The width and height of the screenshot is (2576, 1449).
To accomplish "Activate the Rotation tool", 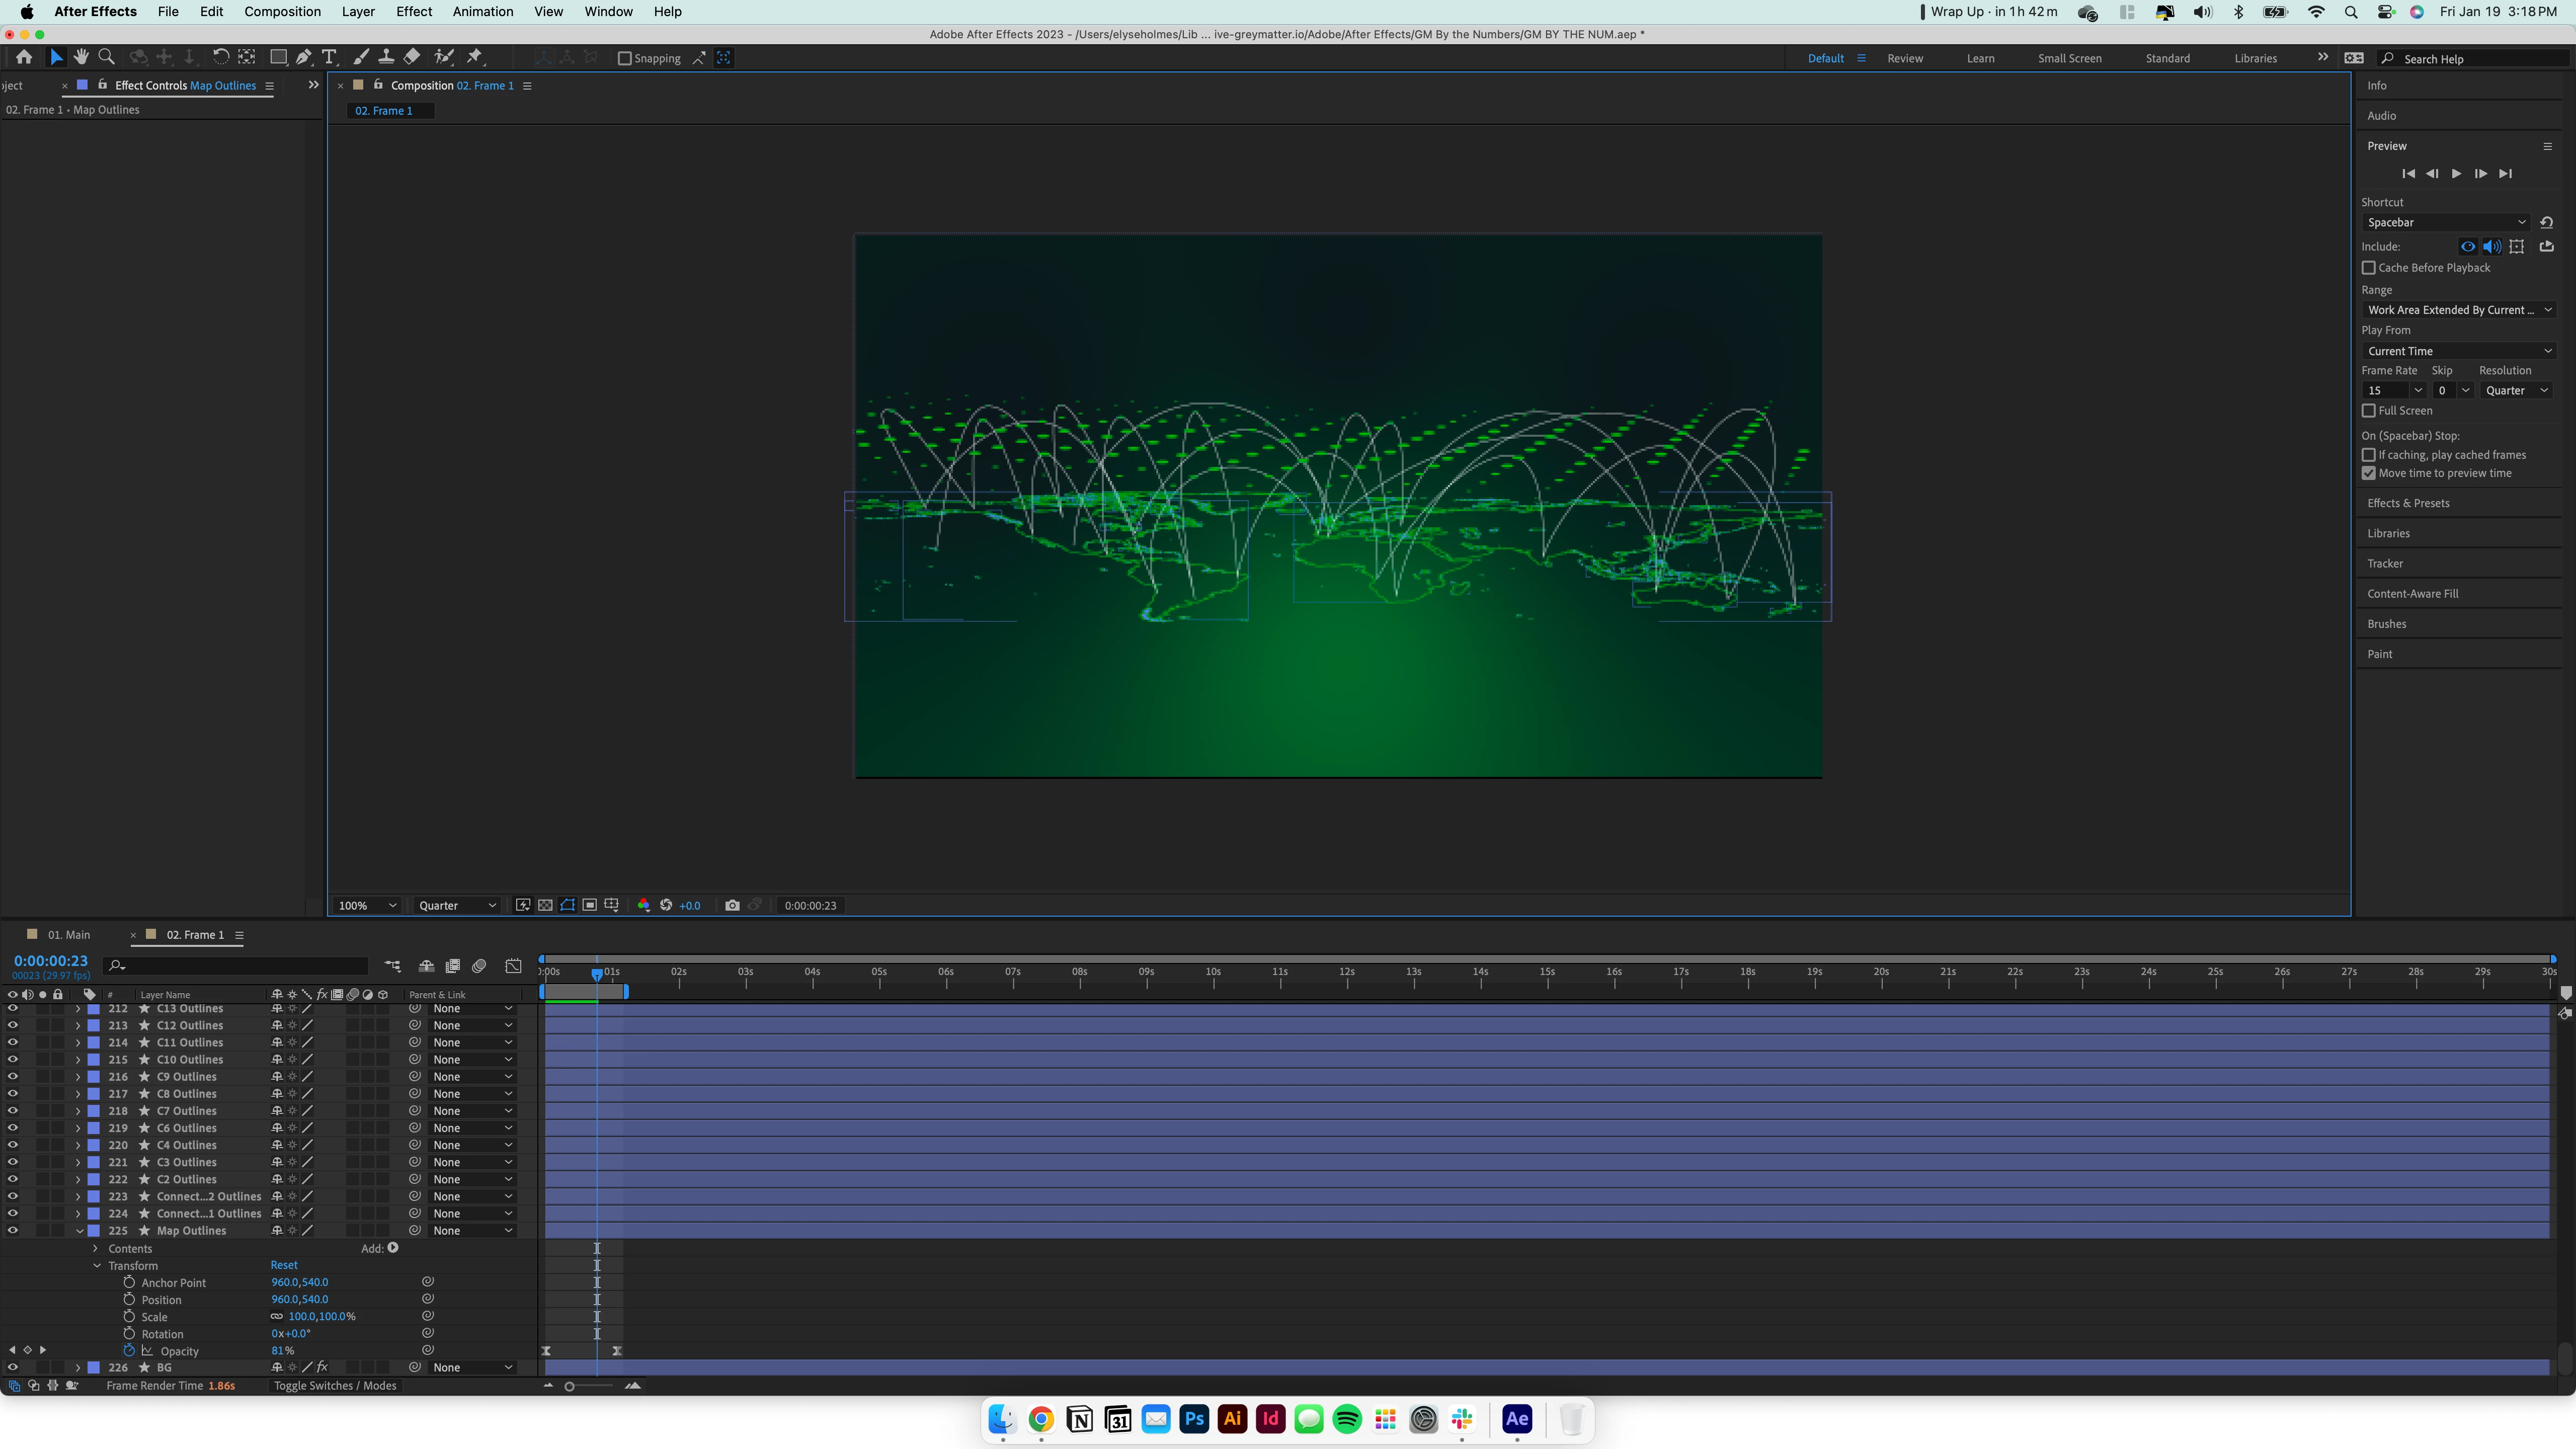I will pos(220,57).
